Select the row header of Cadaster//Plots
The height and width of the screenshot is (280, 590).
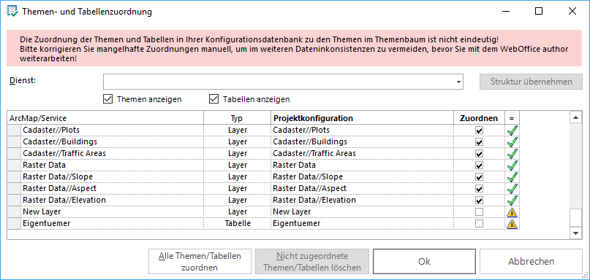pos(15,131)
